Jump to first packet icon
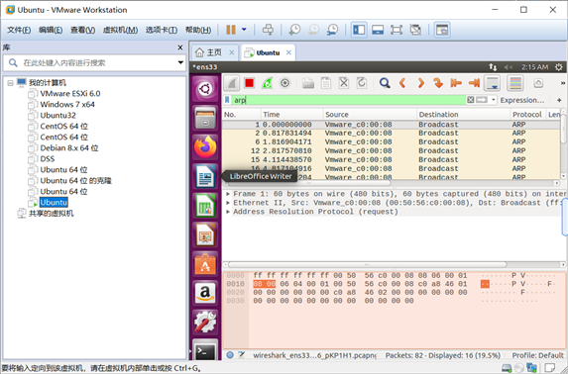The width and height of the screenshot is (568, 374). (456, 83)
